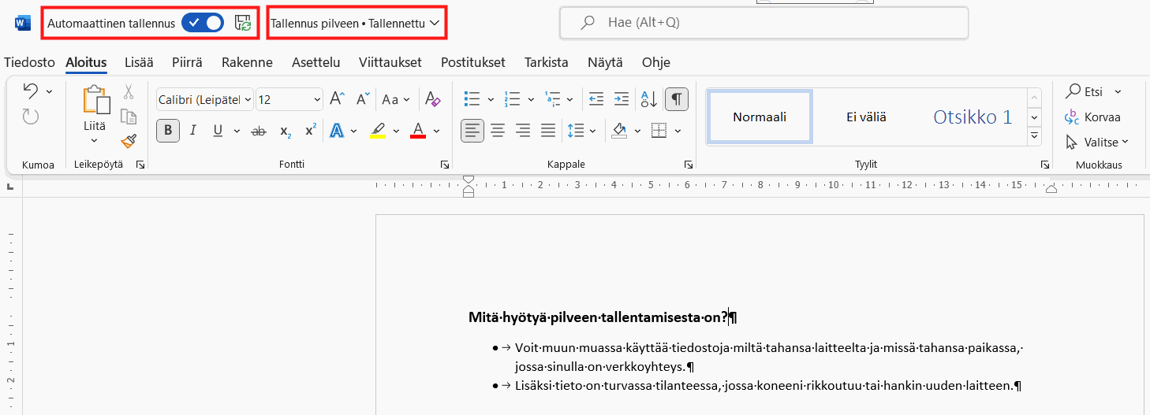Toggle the Show paragraph marks button

(676, 99)
